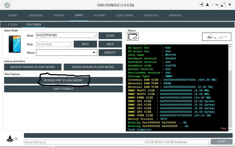This screenshot has width=235, height=147.
Task: Switch to the XIAOMI tab
Action: coord(59,15)
